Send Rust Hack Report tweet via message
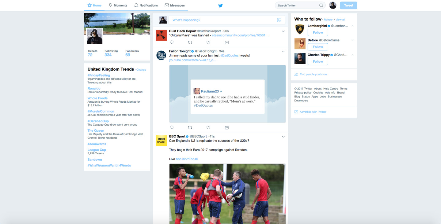 (227, 42)
